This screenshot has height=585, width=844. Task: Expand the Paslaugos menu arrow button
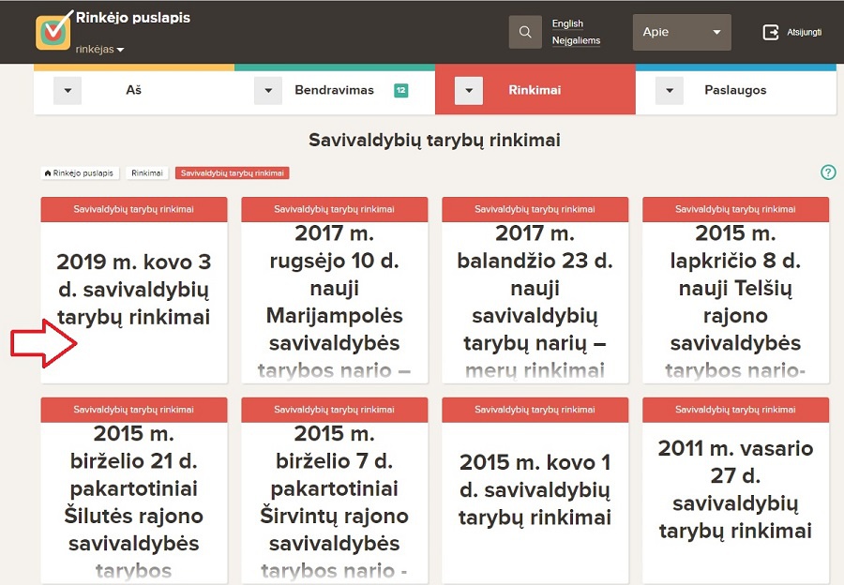click(x=670, y=90)
